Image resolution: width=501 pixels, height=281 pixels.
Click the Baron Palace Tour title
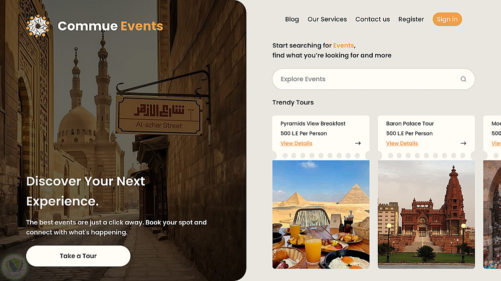pos(410,123)
